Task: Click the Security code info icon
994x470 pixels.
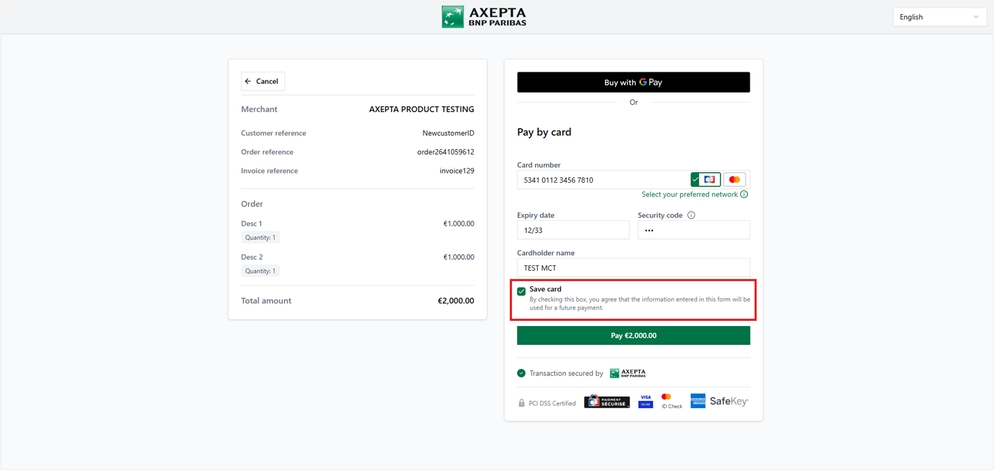Action: click(x=692, y=215)
